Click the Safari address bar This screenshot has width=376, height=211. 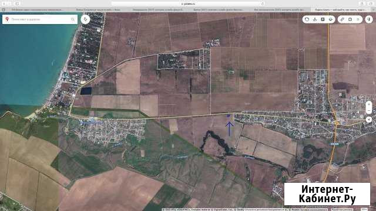(188, 4)
